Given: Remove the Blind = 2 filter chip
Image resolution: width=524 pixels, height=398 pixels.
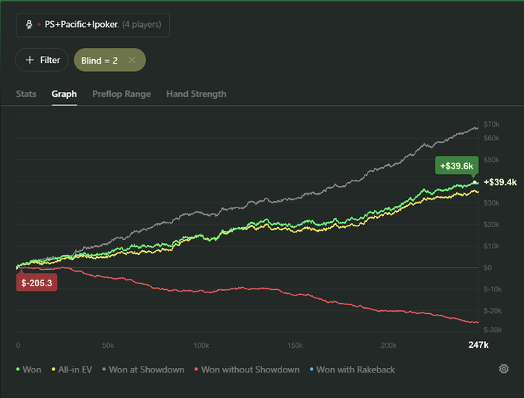Looking at the screenshot, I should [x=132, y=60].
